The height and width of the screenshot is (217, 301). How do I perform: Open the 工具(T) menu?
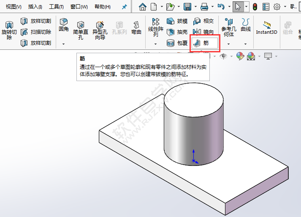(56, 7)
